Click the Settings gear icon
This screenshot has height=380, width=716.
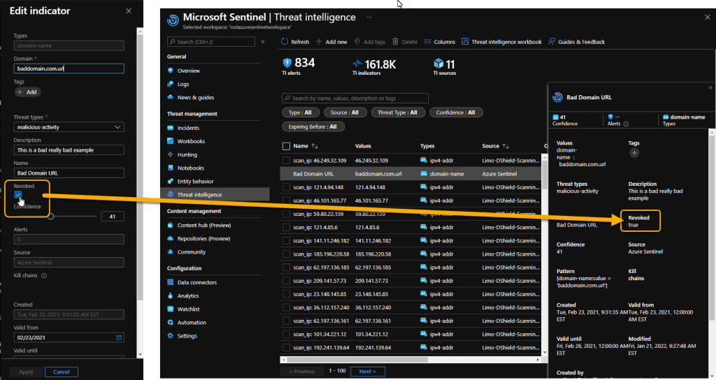[x=171, y=336]
